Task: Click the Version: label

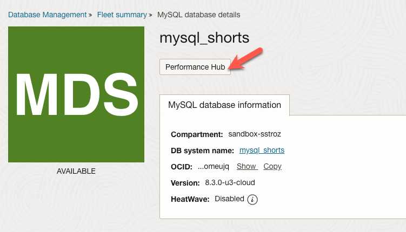Action: 185,183
